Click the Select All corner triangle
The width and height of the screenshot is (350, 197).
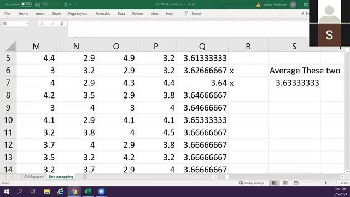(10, 46)
